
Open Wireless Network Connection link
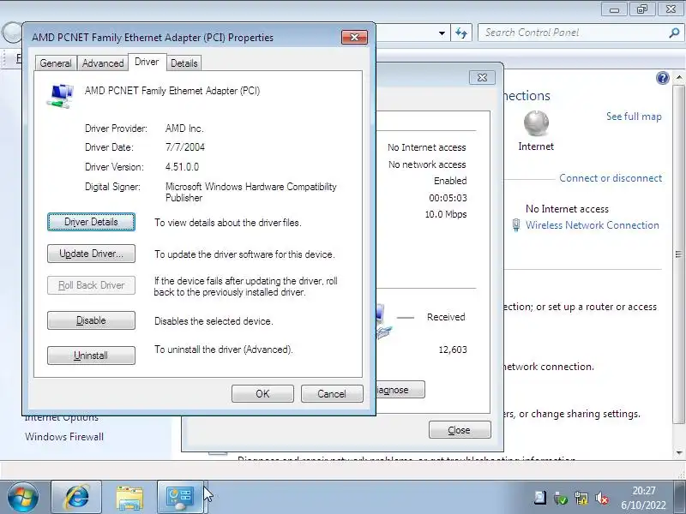(592, 225)
